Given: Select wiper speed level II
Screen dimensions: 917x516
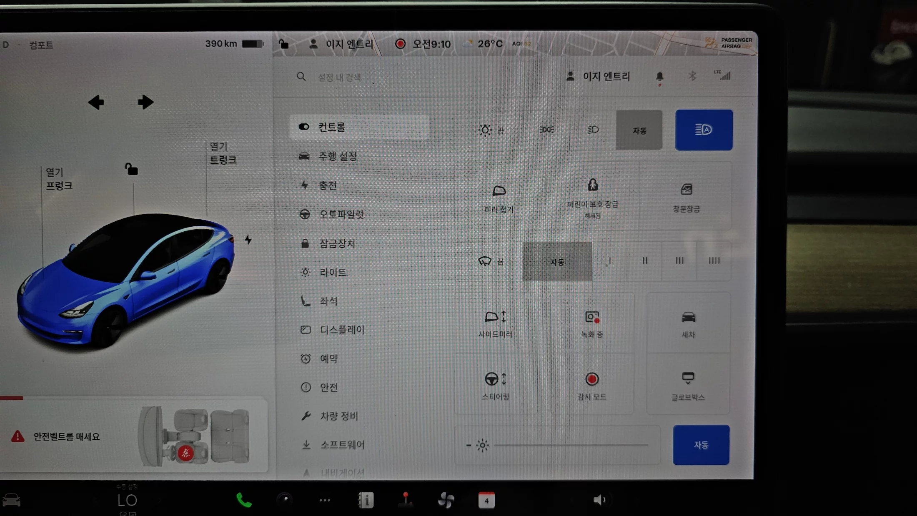Looking at the screenshot, I should click(x=644, y=261).
